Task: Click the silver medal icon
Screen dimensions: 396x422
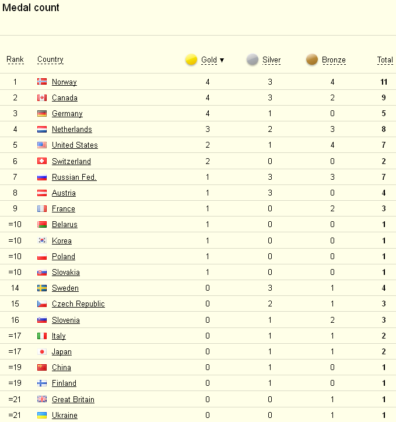Action: (x=253, y=60)
